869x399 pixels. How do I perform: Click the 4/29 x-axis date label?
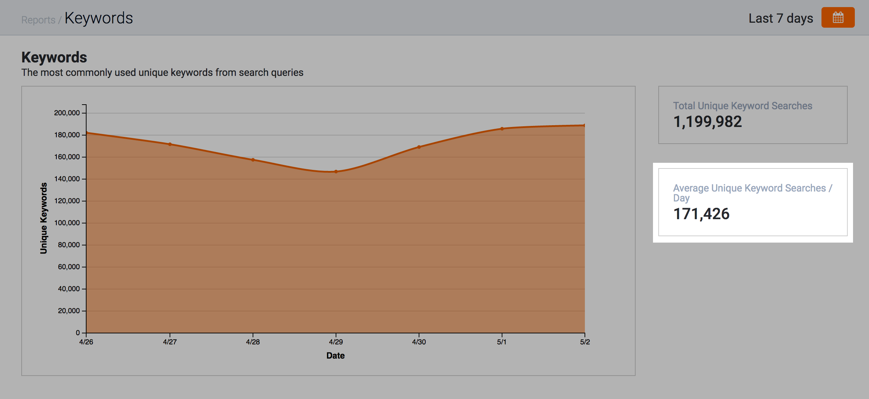click(x=336, y=342)
